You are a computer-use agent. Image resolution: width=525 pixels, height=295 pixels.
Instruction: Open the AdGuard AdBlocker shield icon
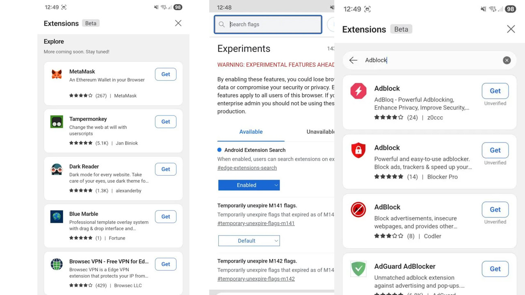coord(358,269)
